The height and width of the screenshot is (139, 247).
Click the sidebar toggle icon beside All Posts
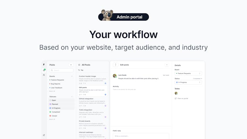click(x=79, y=65)
